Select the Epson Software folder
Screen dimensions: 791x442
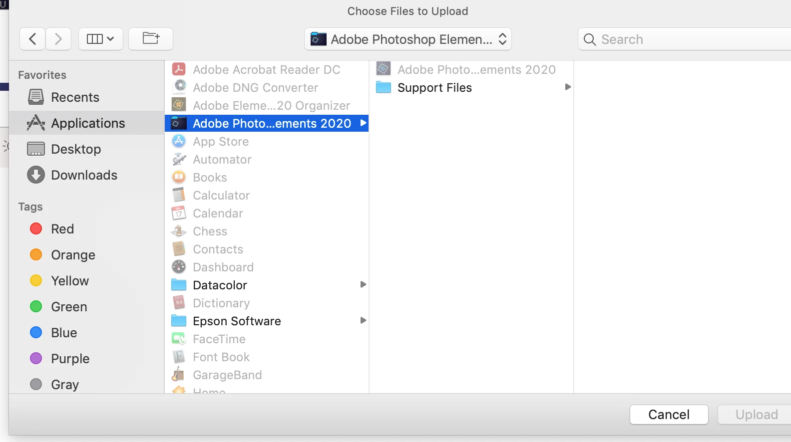[x=267, y=321]
